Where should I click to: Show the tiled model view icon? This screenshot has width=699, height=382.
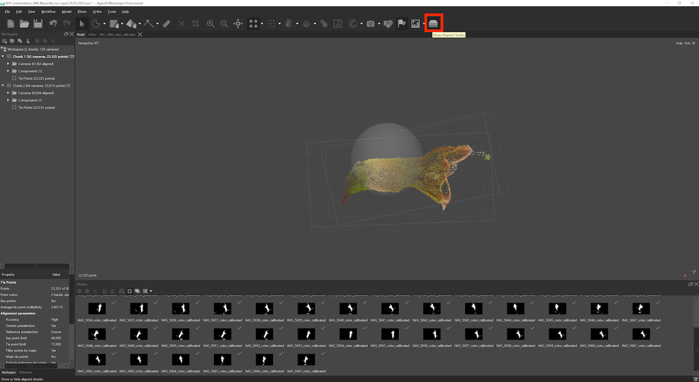point(306,24)
